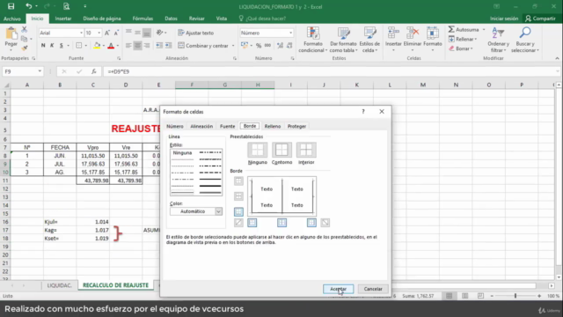Click the Interior border preset

pos(306,150)
